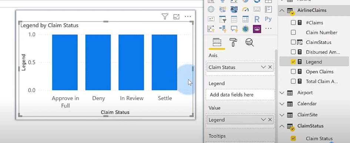Click the 'Value' section label
Image resolution: width=350 pixels, height=143 pixels.
pos(214,108)
